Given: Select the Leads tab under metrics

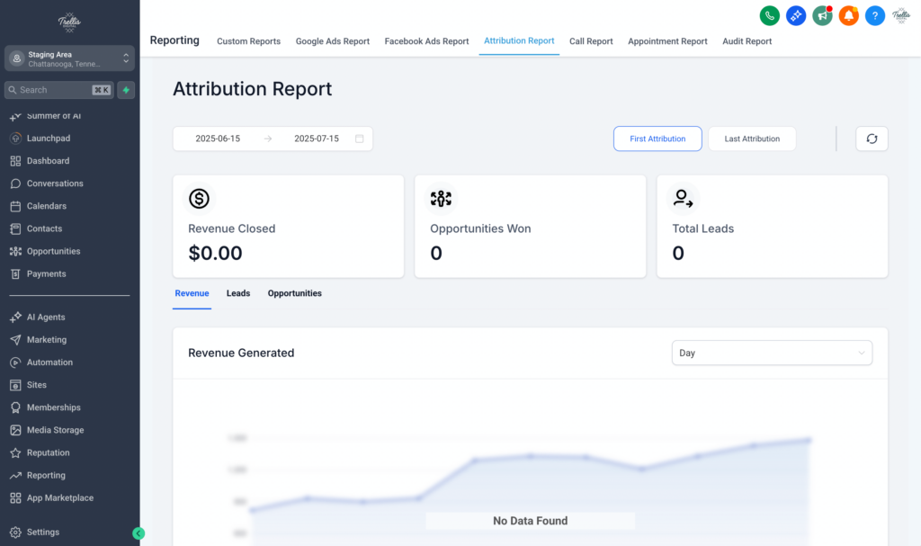Looking at the screenshot, I should tap(237, 293).
